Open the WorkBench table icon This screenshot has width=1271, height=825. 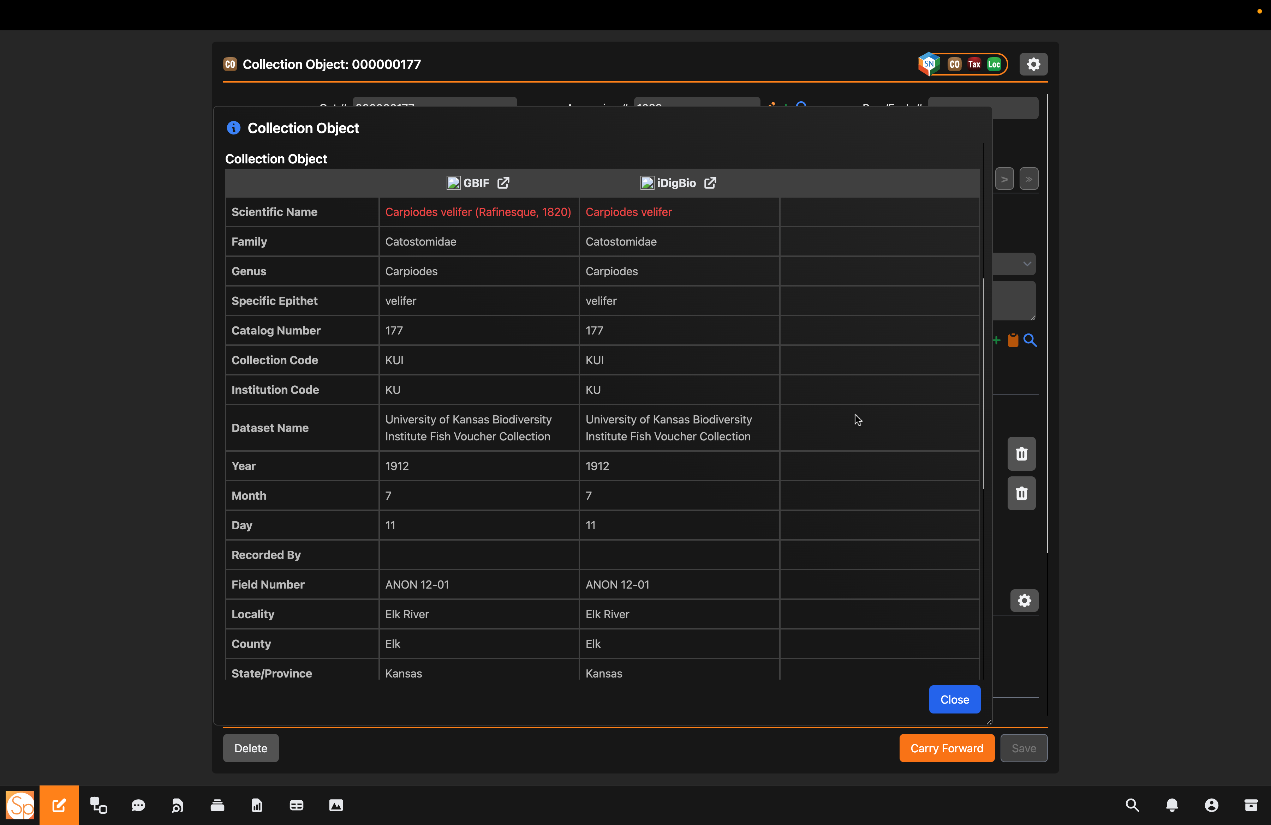click(296, 805)
